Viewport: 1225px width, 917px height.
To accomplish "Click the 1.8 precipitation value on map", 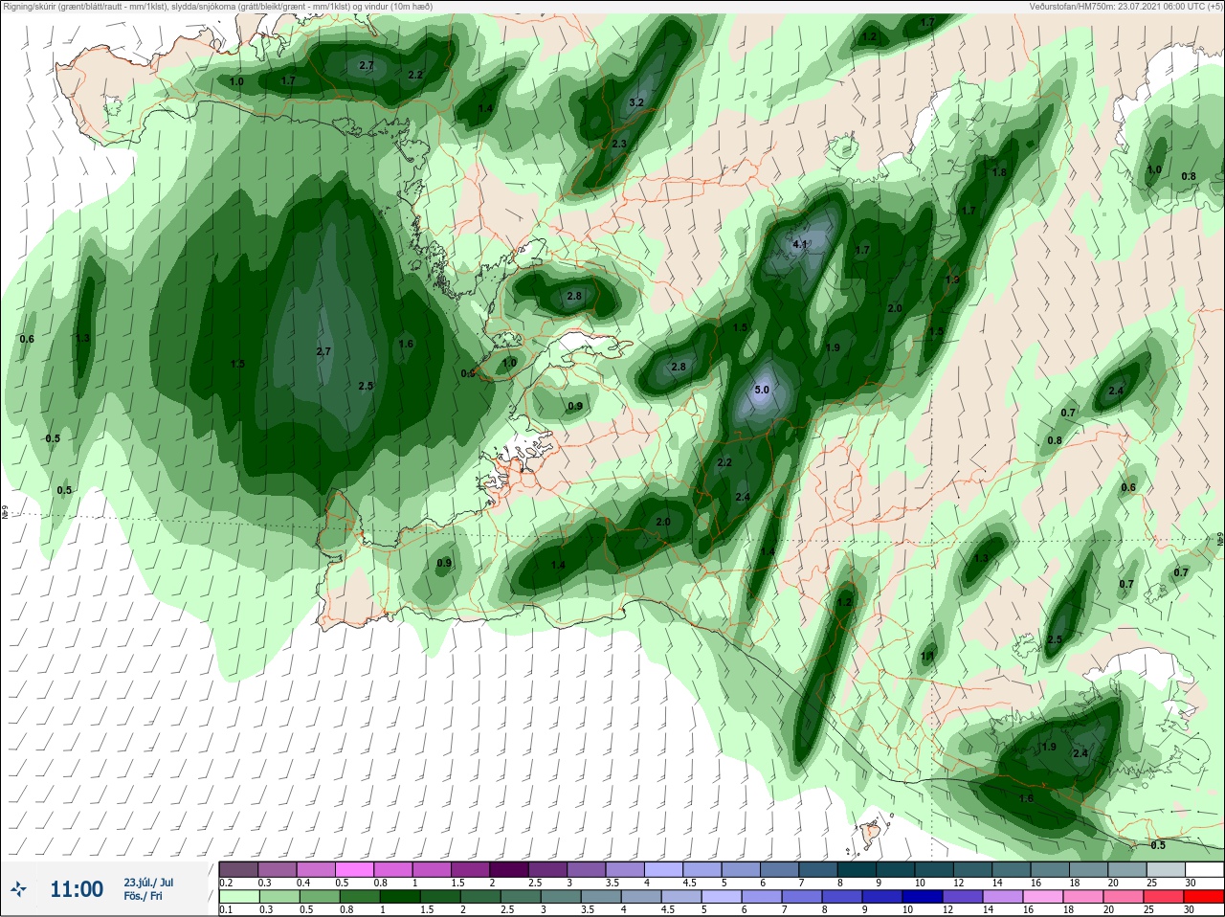I will (x=999, y=173).
